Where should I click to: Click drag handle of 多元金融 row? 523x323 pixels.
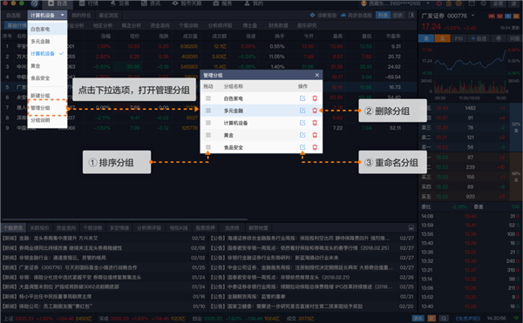tap(208, 111)
